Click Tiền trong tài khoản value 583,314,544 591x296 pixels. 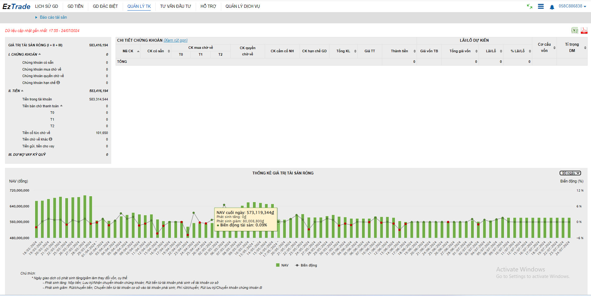coord(98,99)
